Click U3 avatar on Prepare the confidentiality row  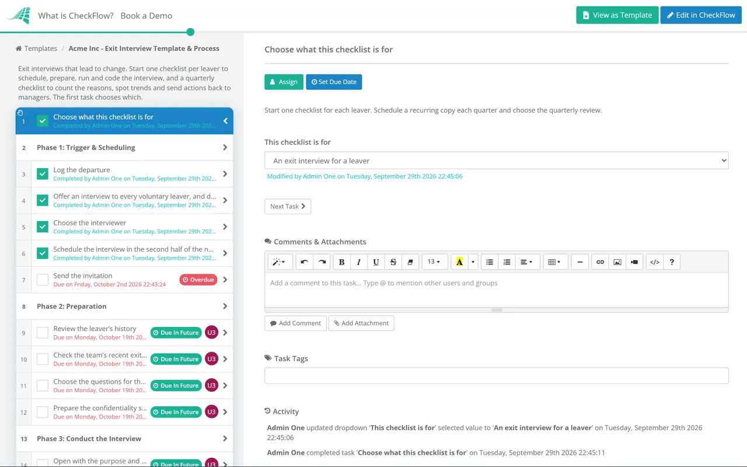coord(211,412)
